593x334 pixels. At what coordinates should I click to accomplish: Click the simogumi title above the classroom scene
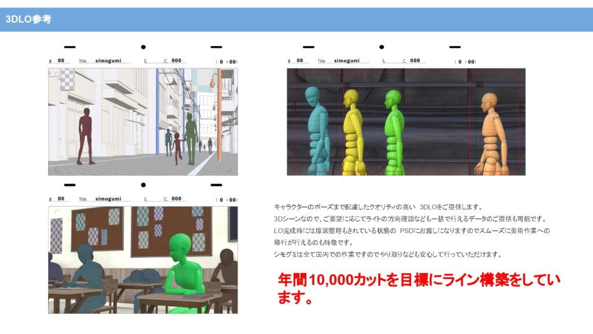[x=108, y=199]
